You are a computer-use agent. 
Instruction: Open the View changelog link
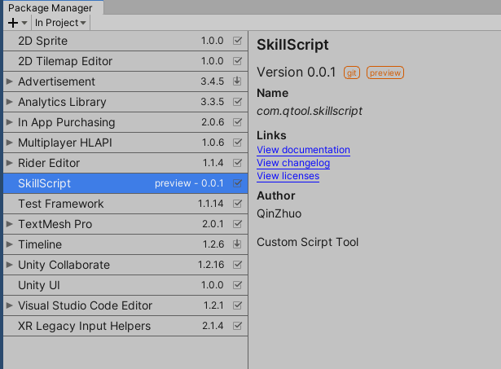tap(293, 163)
